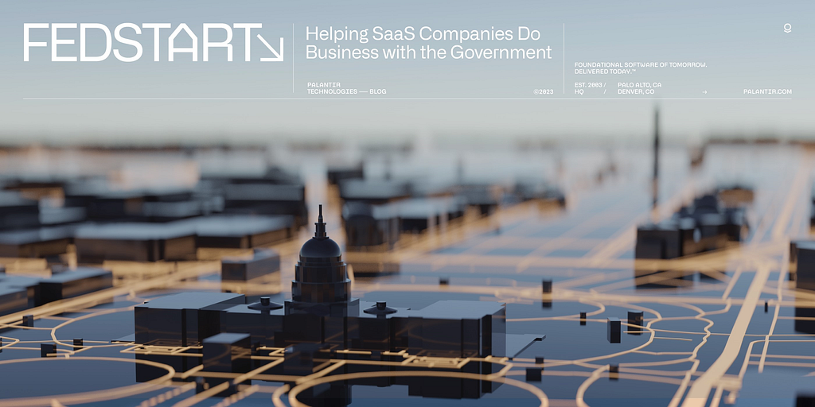The width and height of the screenshot is (815, 407).
Task: Click the small right arrow before PALANTIR.COM
Action: point(704,92)
